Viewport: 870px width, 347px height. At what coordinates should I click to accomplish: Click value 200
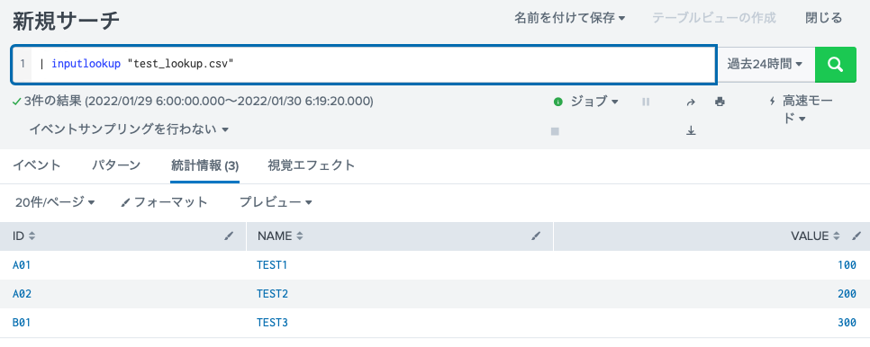pos(847,294)
